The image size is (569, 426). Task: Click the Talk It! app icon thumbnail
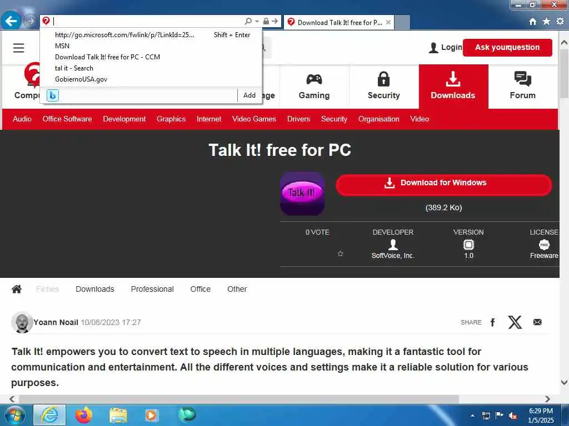point(302,194)
